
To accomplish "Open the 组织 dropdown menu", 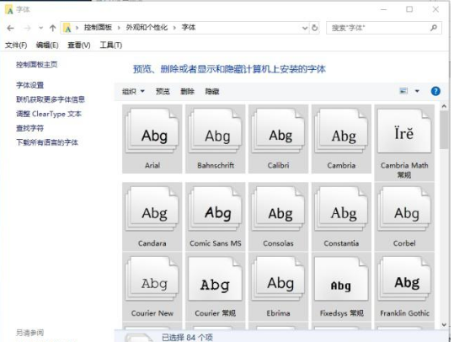I will click(x=133, y=92).
